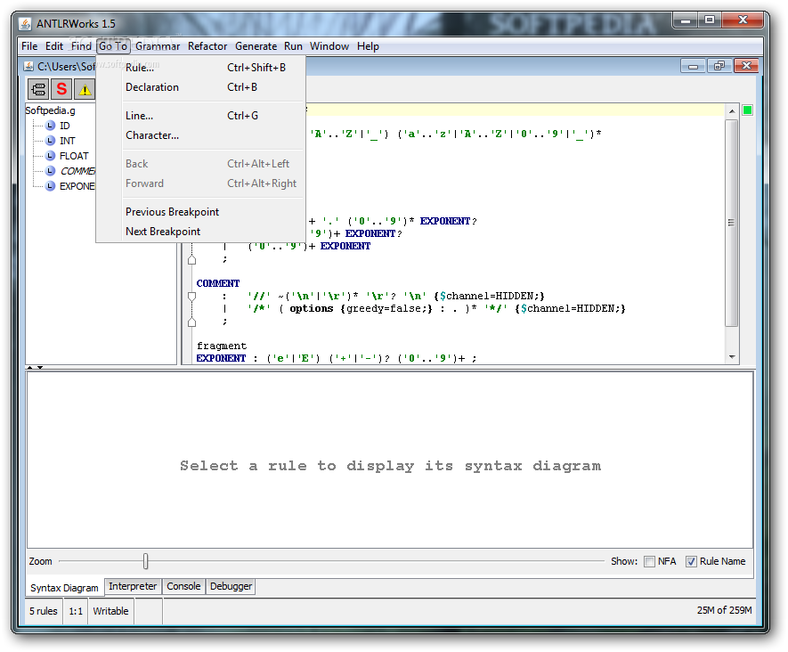Toggle the fold marker at FLOAT rule end
The height and width of the screenshot is (652, 788).
[x=191, y=259]
